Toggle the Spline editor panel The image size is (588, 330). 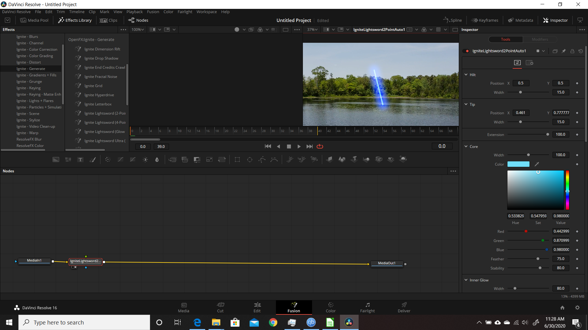pos(452,20)
